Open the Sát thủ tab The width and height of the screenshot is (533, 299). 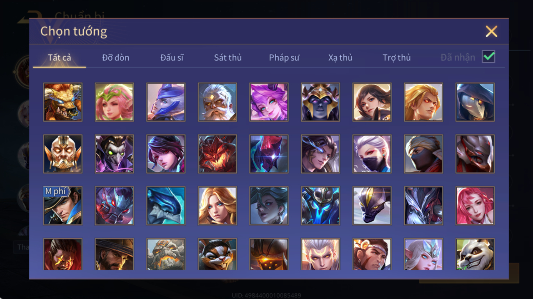[x=228, y=58]
